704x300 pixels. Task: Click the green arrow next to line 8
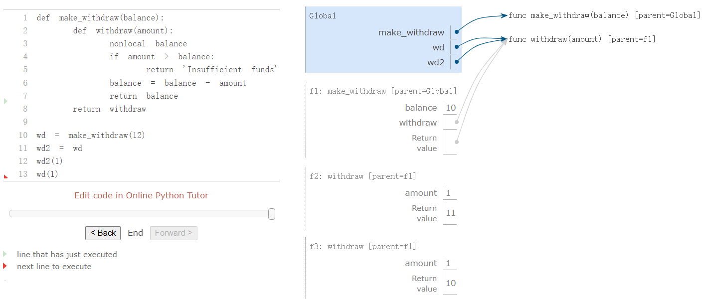coord(4,101)
